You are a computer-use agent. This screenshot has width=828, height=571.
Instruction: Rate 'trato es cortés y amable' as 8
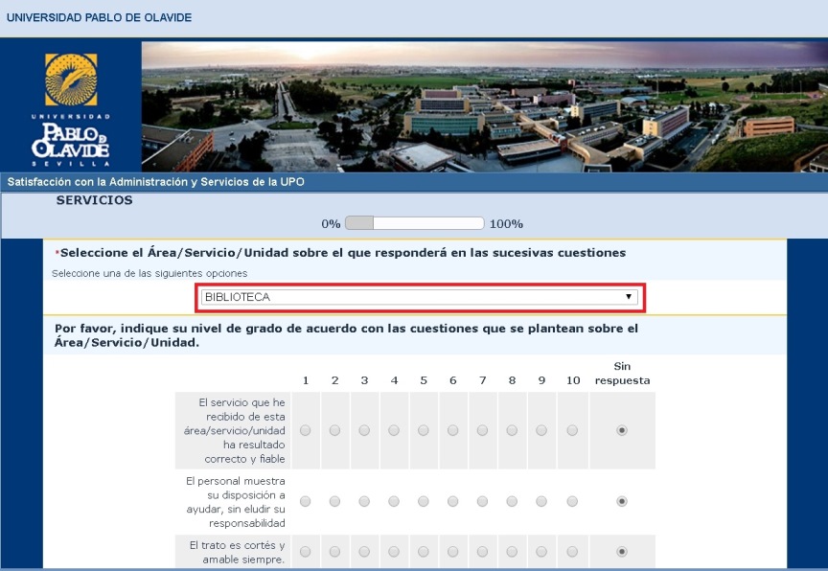pos(512,552)
